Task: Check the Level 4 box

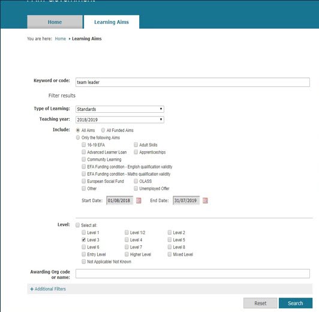Action: 127,239
